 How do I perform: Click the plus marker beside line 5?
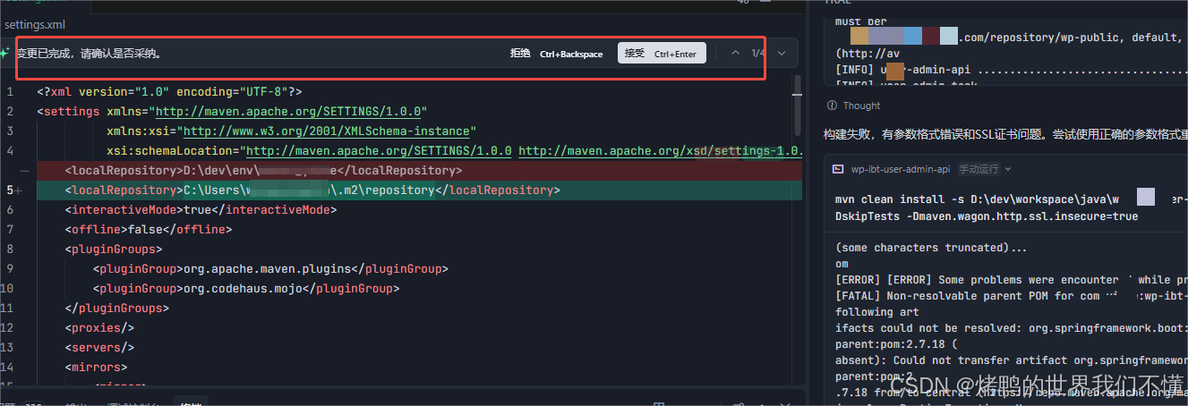19,190
